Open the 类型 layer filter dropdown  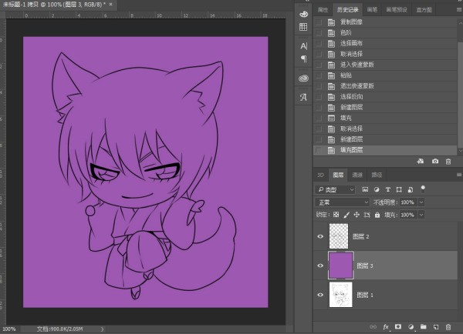pyautogui.click(x=340, y=189)
